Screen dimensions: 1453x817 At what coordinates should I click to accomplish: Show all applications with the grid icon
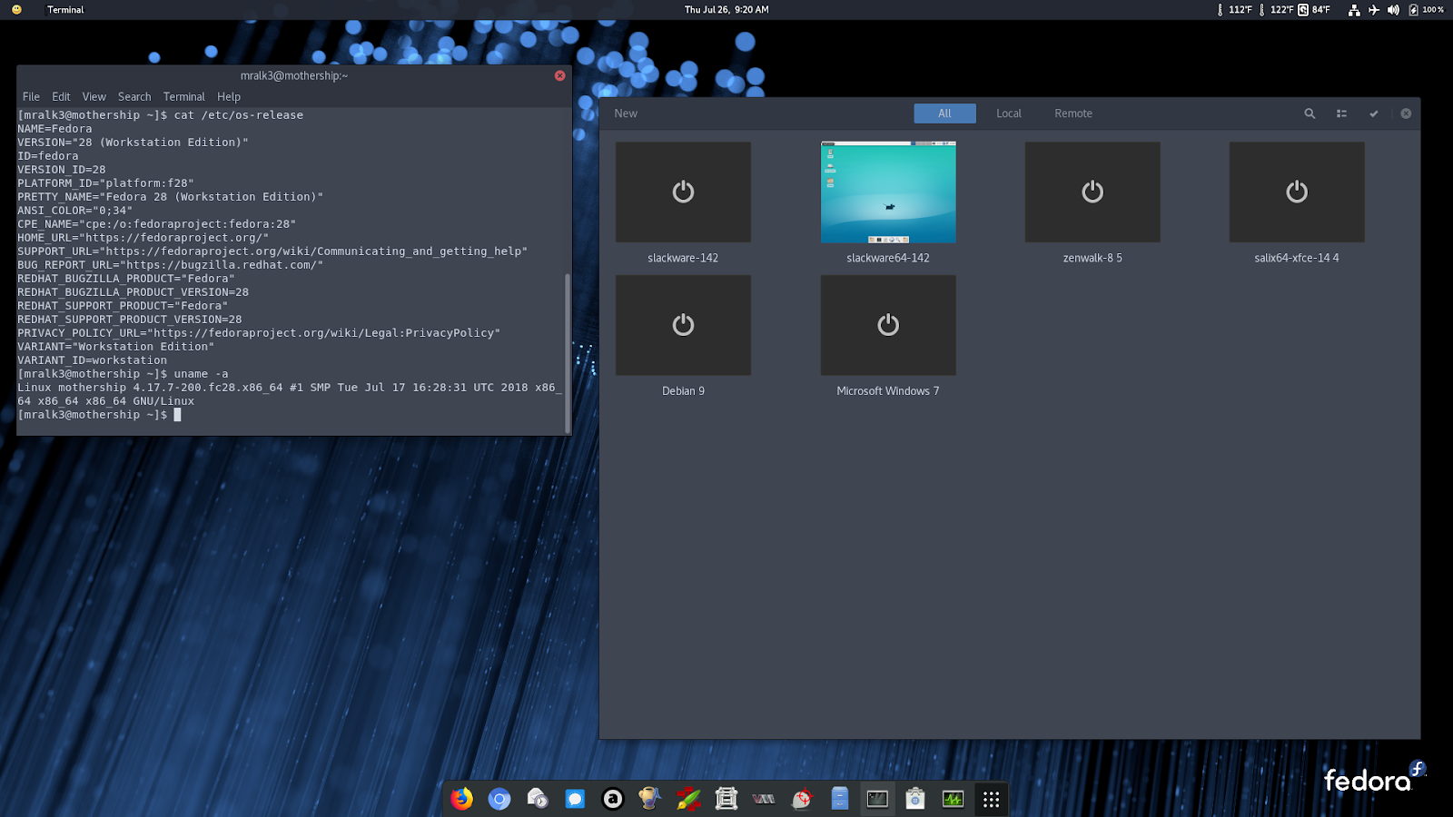(990, 799)
